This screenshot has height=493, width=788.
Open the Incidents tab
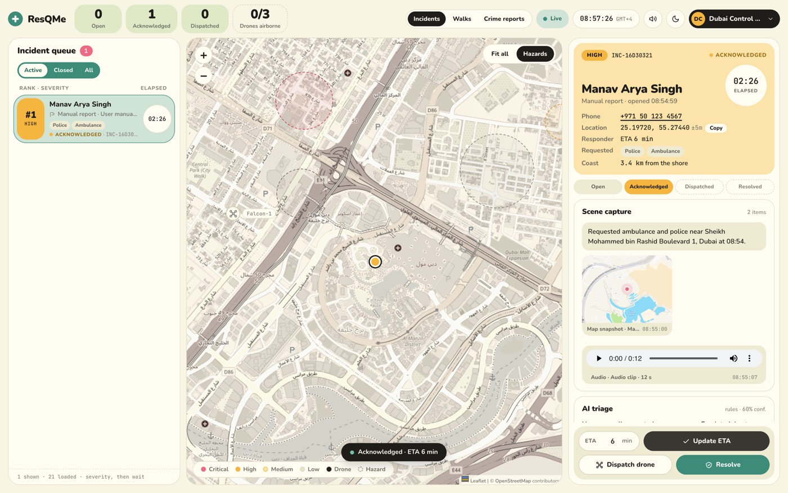(427, 19)
